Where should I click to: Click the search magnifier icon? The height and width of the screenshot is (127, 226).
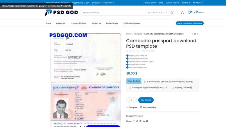pos(172,13)
